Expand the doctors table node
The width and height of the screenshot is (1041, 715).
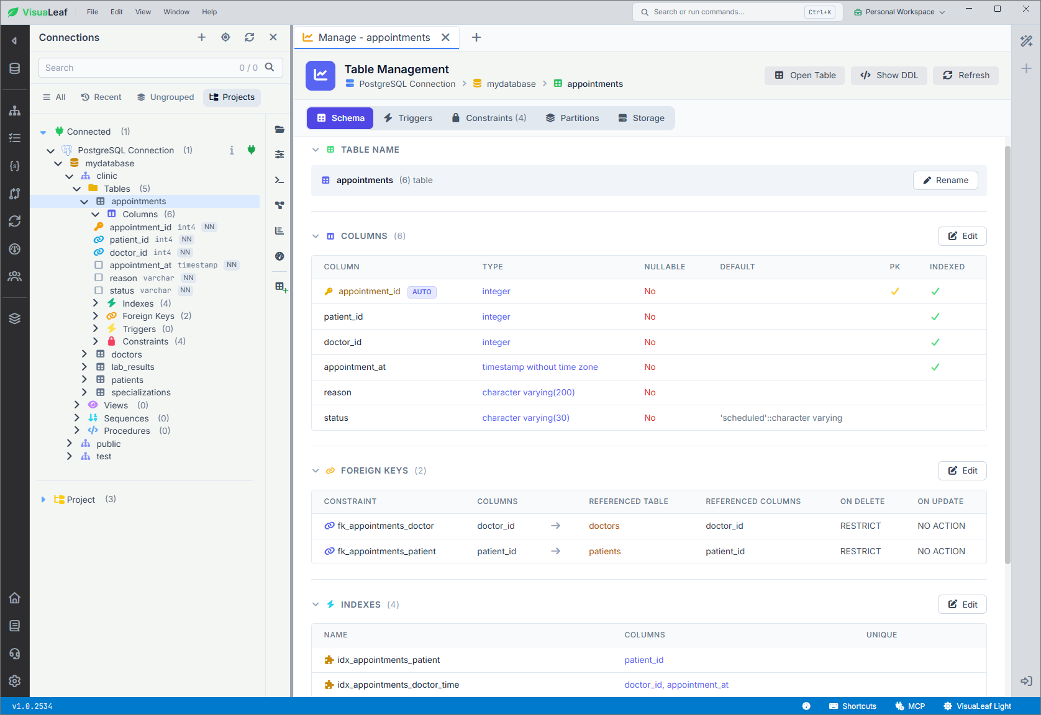point(84,354)
